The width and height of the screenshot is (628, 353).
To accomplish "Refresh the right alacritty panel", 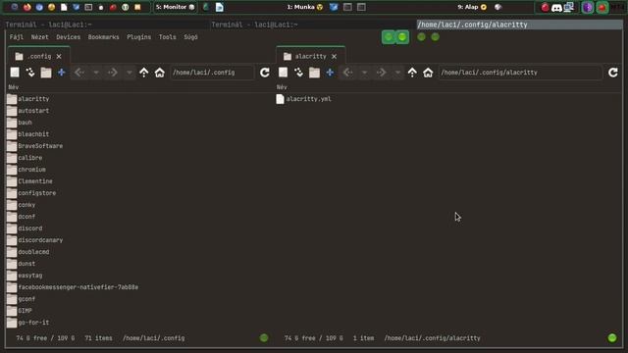I will click(613, 73).
